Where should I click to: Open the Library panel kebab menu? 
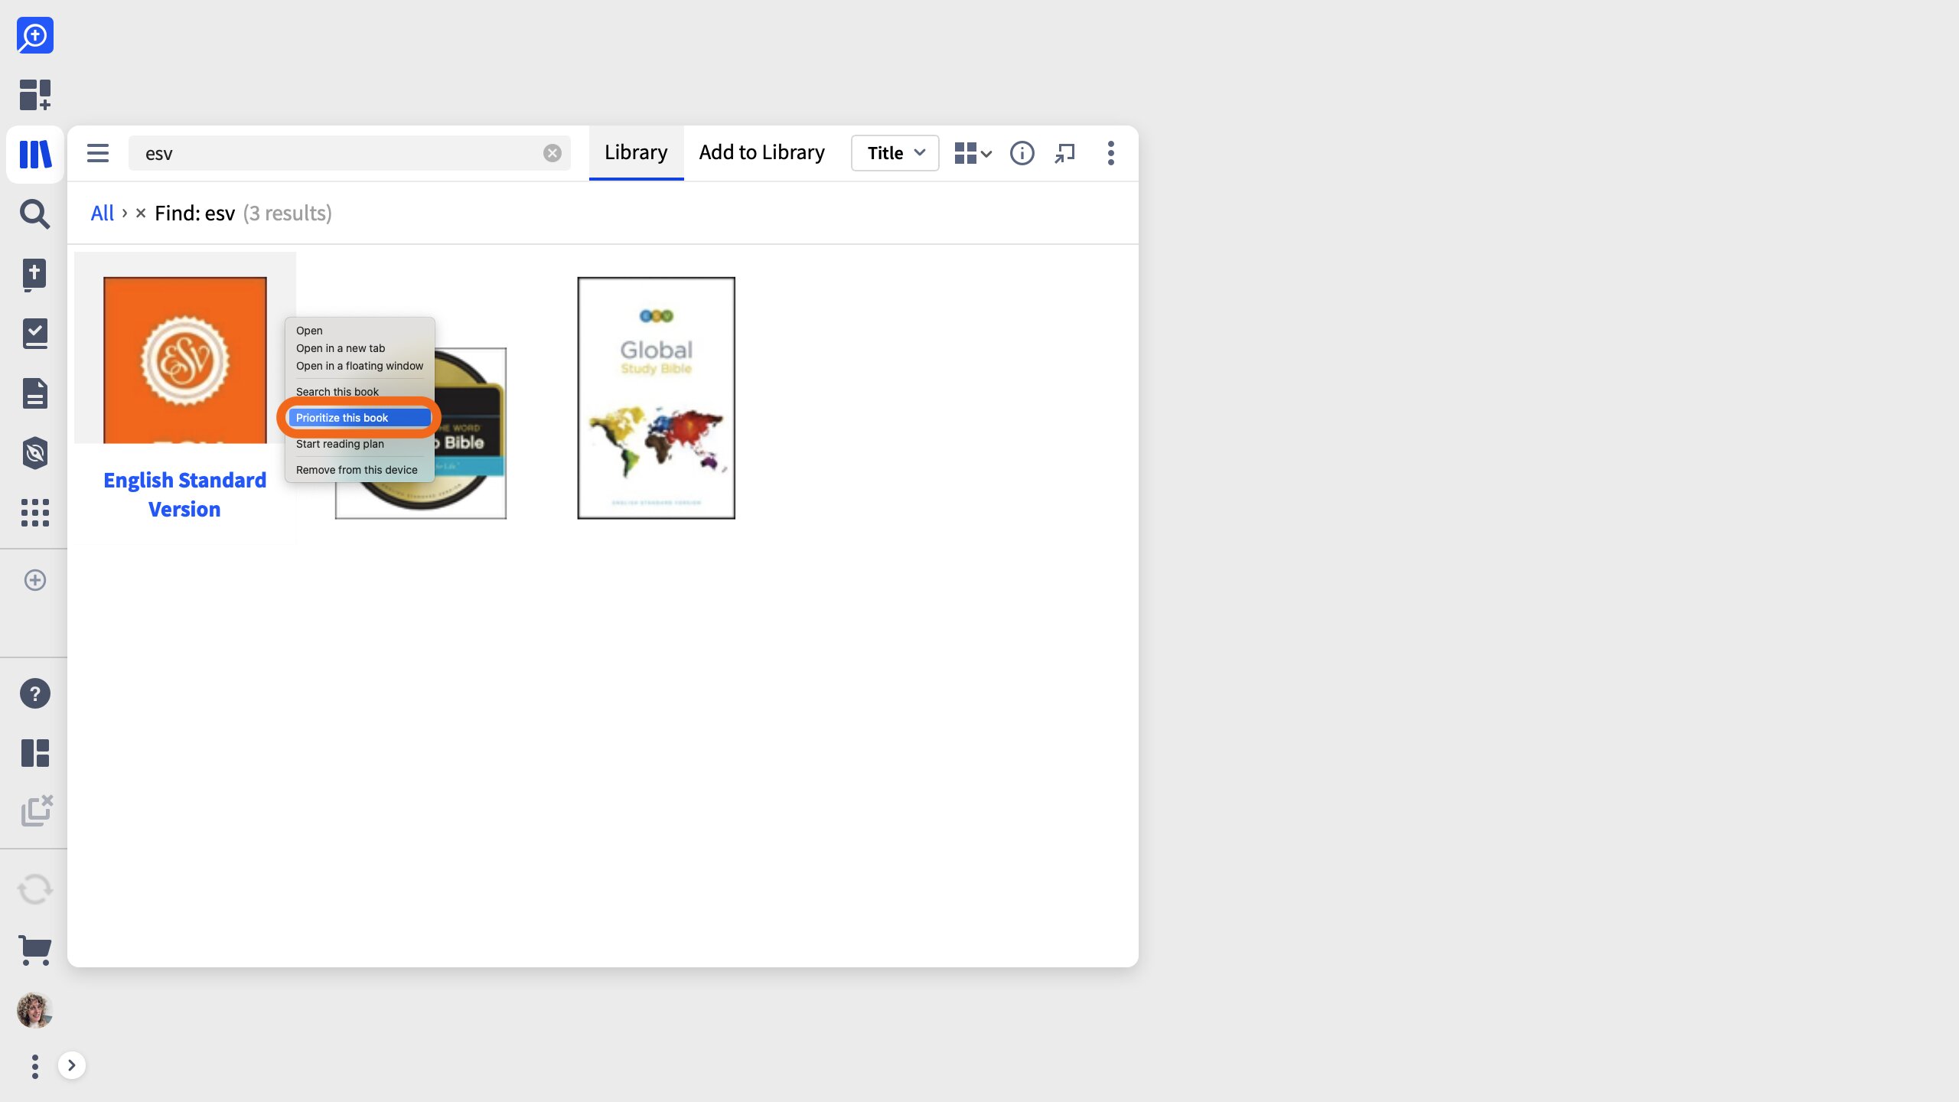(1111, 153)
